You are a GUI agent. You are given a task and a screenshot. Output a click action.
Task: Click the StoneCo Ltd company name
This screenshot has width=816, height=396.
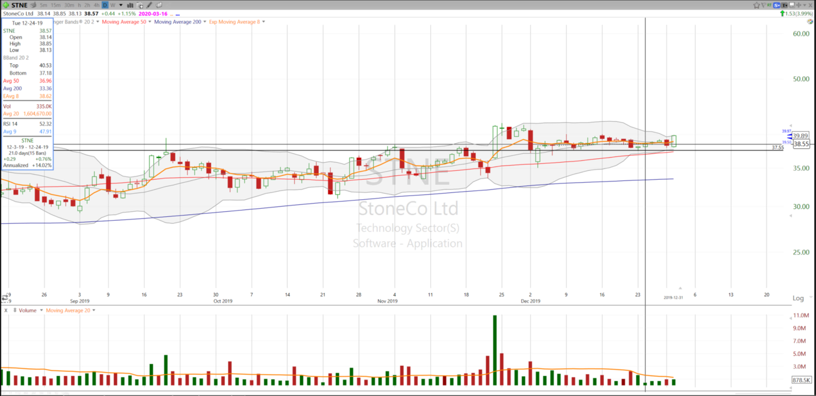click(x=18, y=14)
